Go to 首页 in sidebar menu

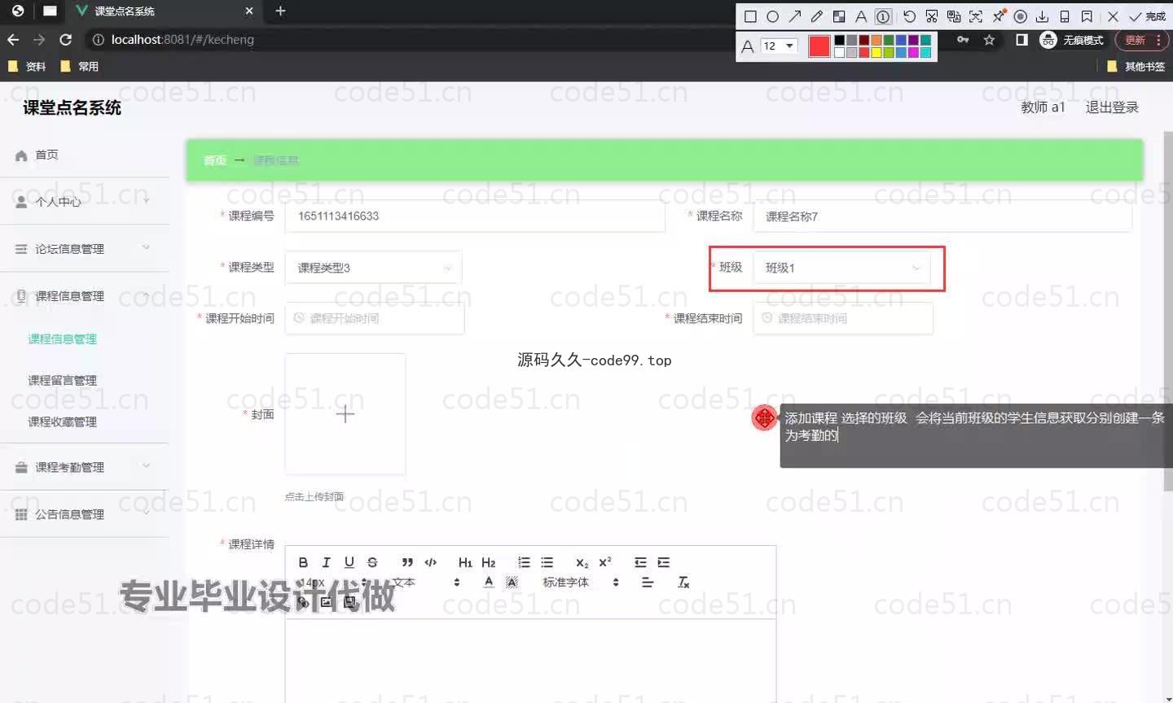pos(85,155)
